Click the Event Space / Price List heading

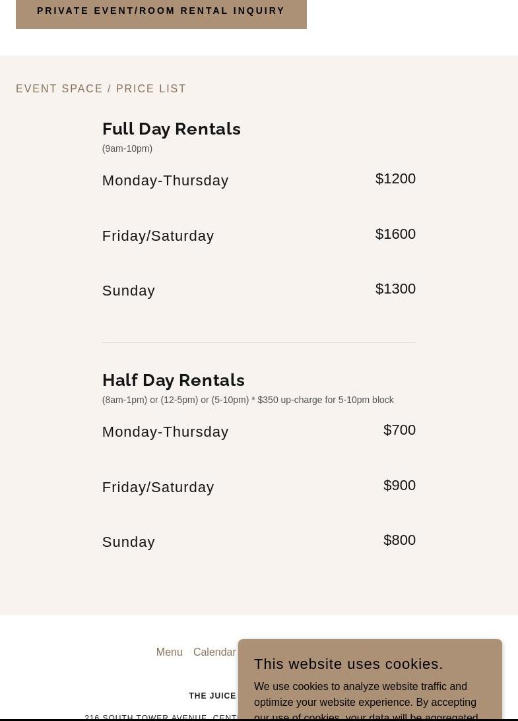pos(101,88)
